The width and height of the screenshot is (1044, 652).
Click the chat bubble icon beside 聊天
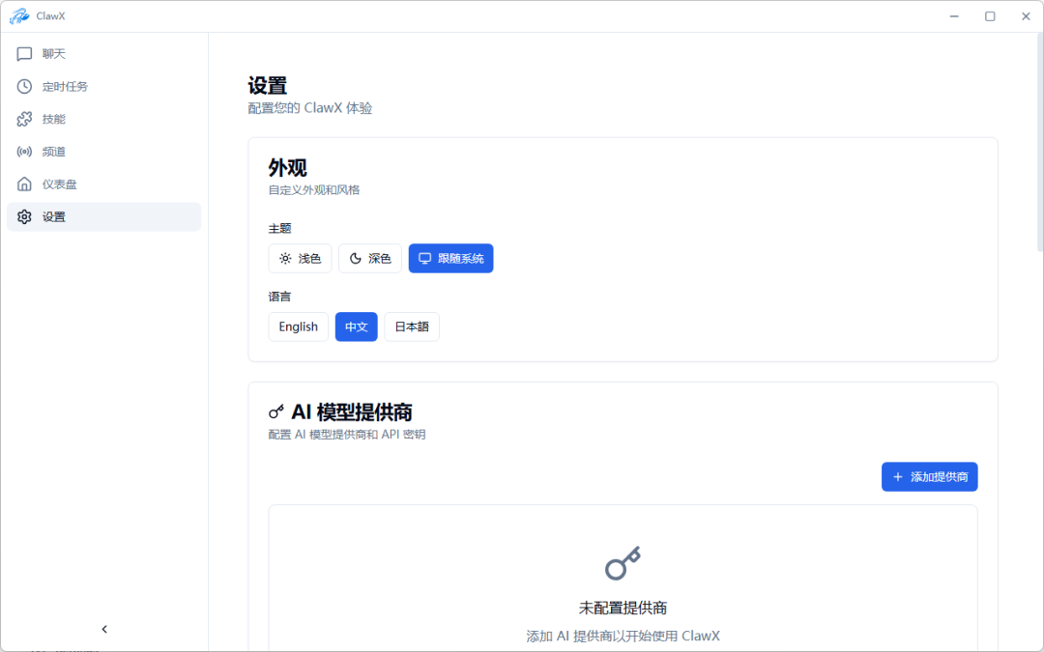(24, 54)
